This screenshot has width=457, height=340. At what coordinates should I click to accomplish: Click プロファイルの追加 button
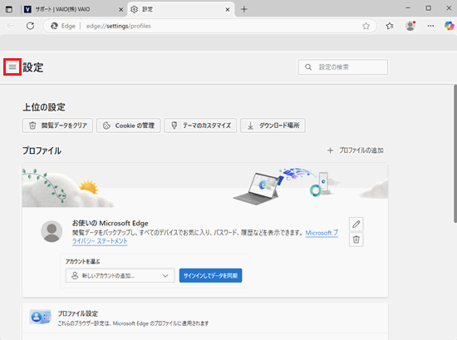click(x=356, y=150)
